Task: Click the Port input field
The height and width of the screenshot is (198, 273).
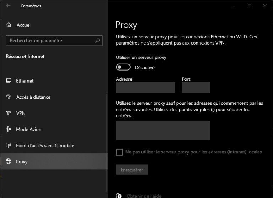Action: [x=196, y=88]
